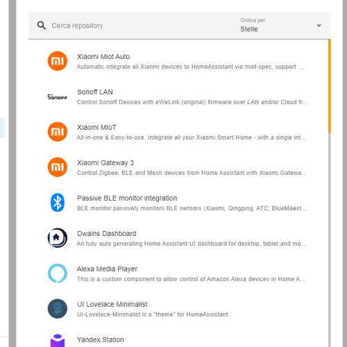
Task: Open the Xiaomi MIoT repository title
Action: (96, 128)
